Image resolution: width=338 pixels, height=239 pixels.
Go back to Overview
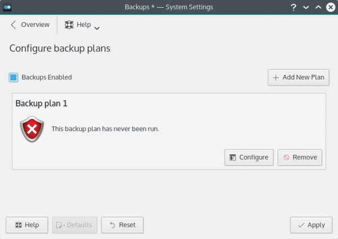point(30,25)
